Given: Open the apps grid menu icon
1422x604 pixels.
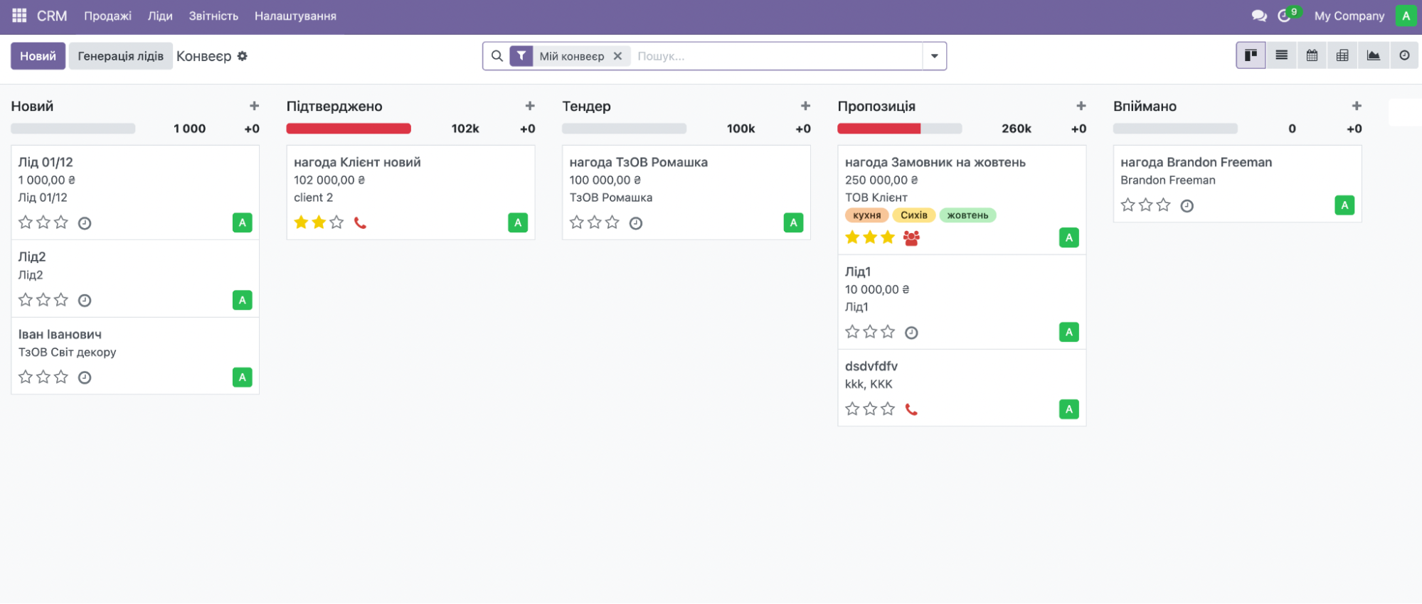Looking at the screenshot, I should point(19,16).
